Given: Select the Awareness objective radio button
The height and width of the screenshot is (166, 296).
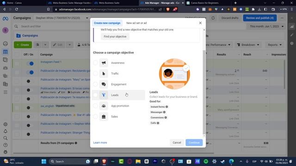Looking at the screenshot, I should click(96, 63).
